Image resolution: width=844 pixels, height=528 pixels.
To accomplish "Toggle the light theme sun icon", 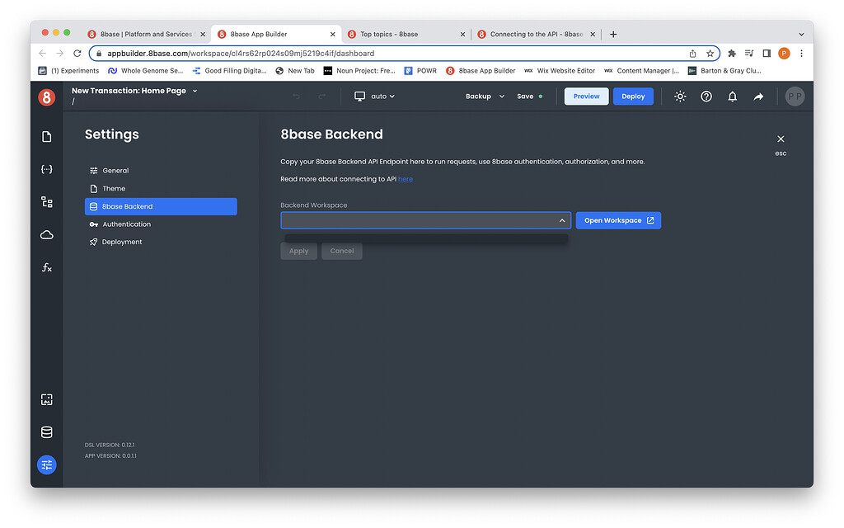I will [679, 96].
